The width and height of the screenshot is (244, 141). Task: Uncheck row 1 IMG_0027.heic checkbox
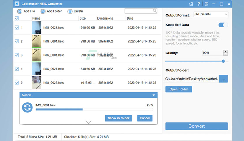[x=17, y=27]
